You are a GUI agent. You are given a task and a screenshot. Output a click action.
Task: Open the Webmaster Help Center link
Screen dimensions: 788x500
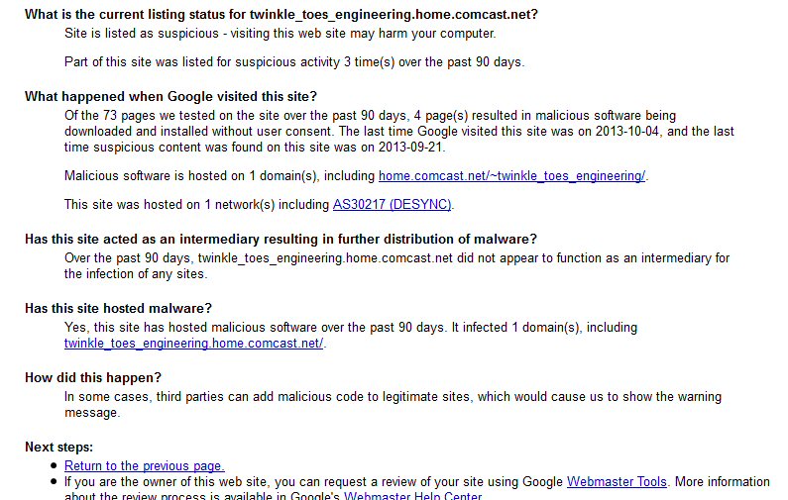(x=412, y=496)
